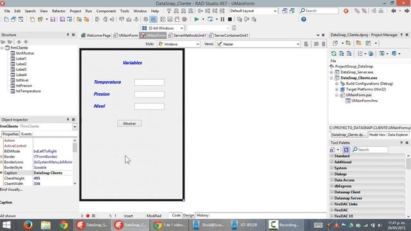Switch to the ServerMethodsUnit1 tab
This screenshot has width=411, height=231.
tap(187, 35)
